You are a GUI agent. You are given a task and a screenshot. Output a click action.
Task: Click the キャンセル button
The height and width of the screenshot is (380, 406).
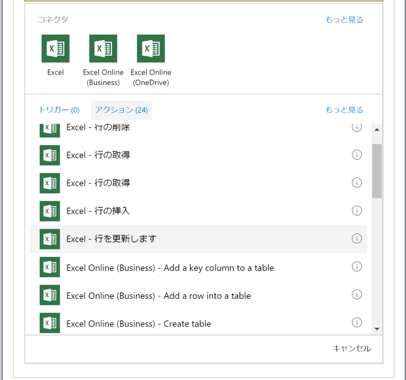click(x=351, y=349)
